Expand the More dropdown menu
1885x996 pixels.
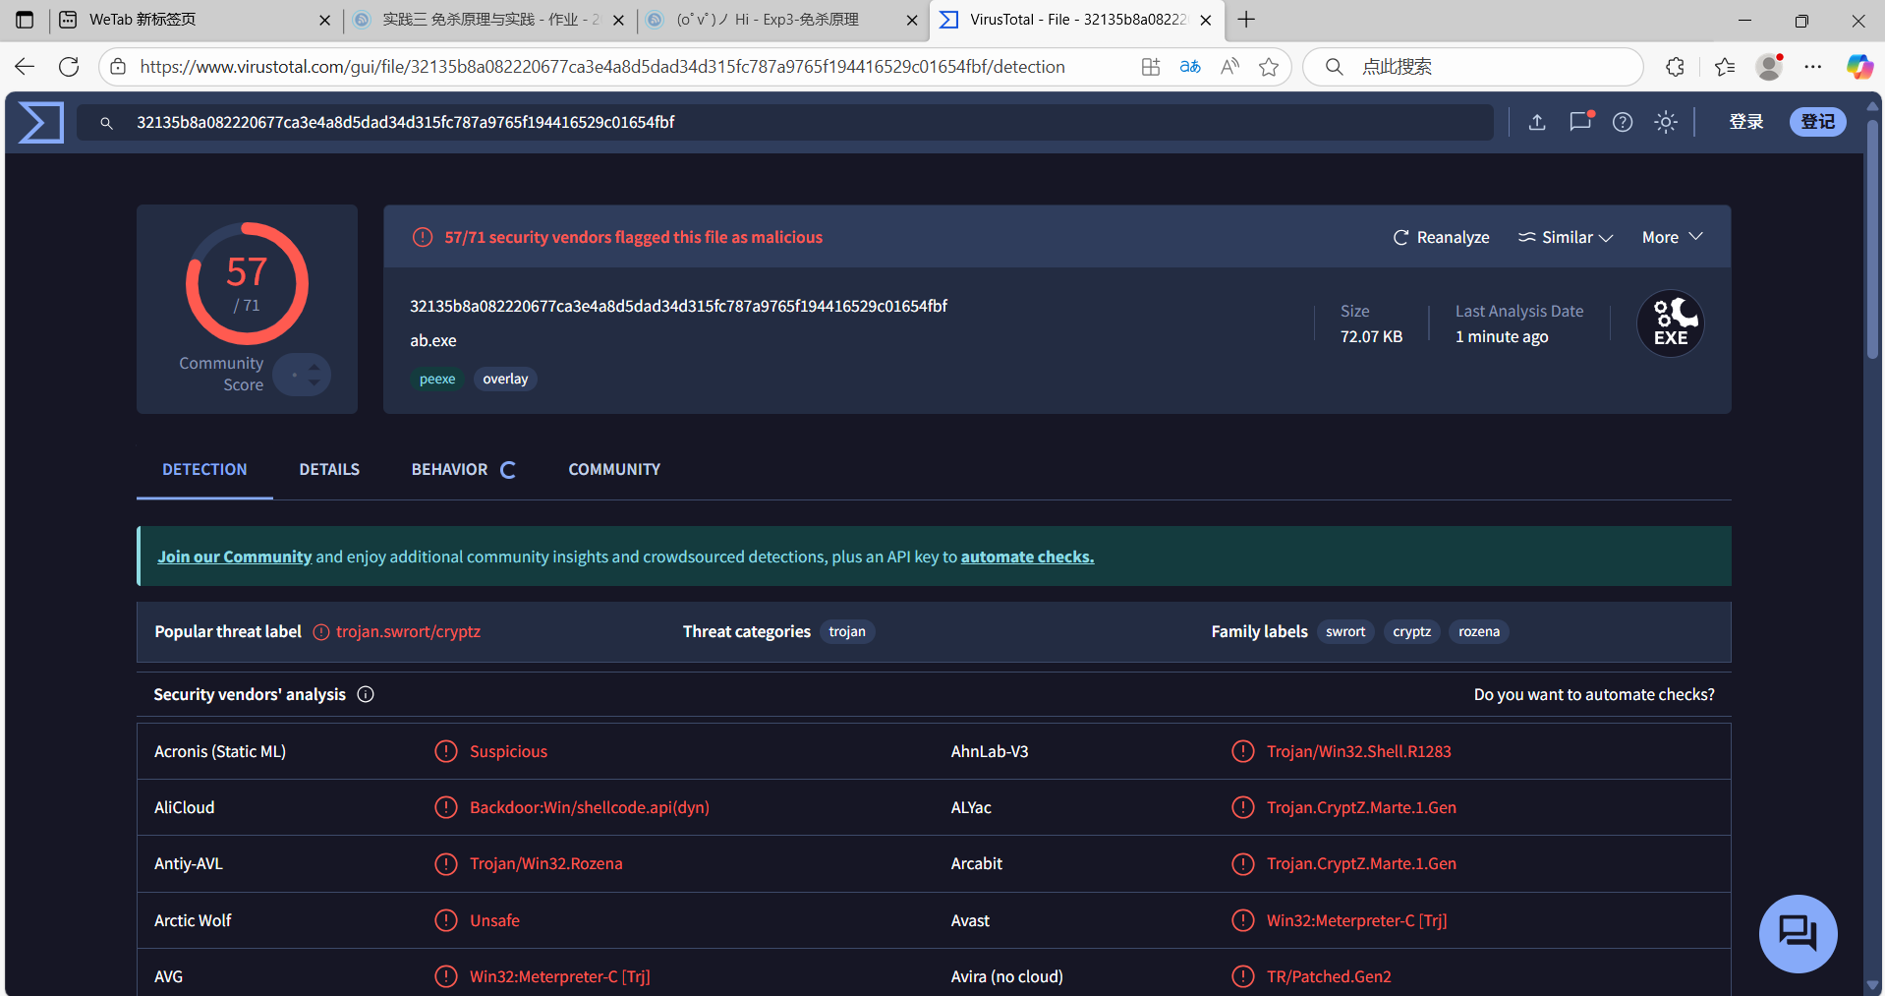[x=1672, y=237]
